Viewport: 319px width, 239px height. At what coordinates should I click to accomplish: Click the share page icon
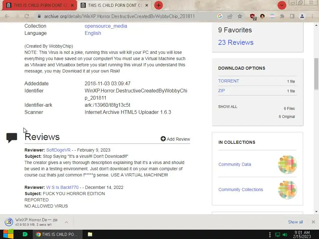tap(230, 16)
